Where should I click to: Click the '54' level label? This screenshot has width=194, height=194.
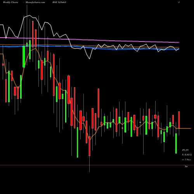(x=186, y=166)
